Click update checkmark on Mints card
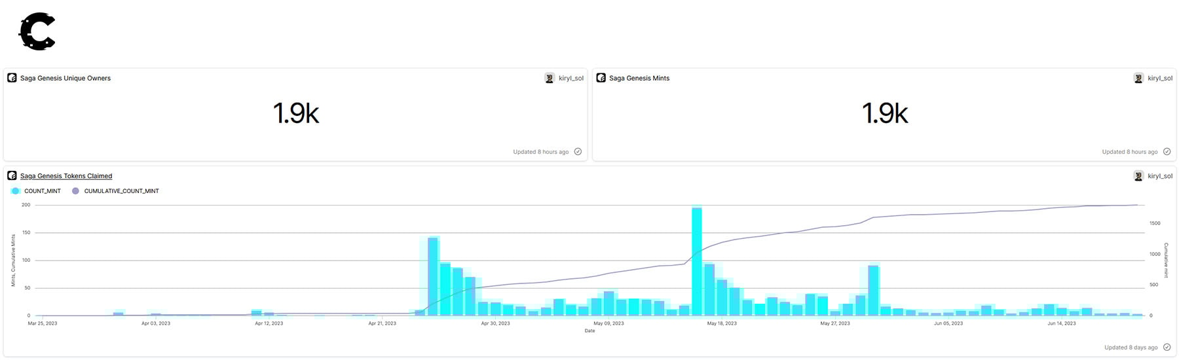Screen dimensions: 1179x360 tap(1167, 151)
